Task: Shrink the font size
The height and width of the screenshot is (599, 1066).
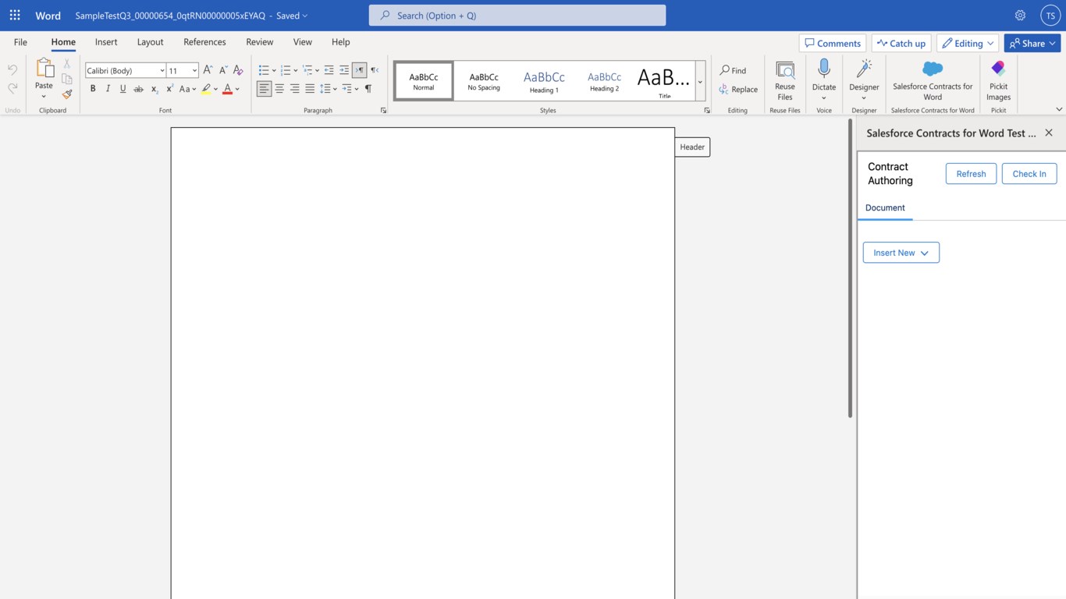Action: click(x=223, y=70)
